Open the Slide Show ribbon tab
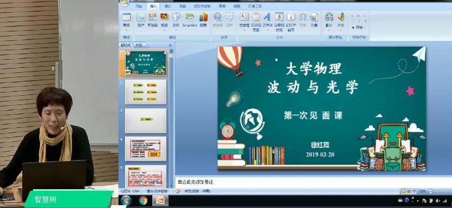Image resolution: width=452 pixels, height=208 pixels. click(x=202, y=6)
